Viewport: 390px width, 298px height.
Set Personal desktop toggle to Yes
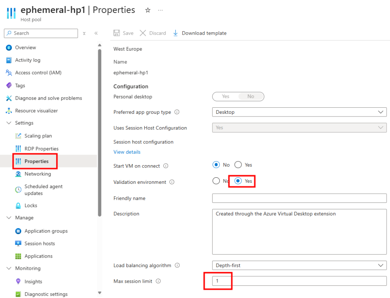pyautogui.click(x=225, y=96)
